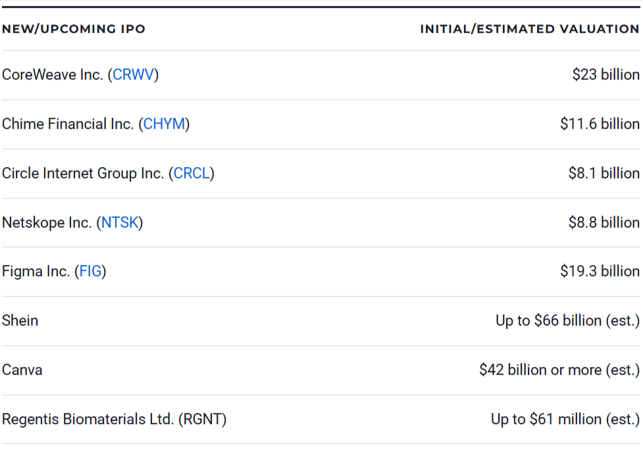The height and width of the screenshot is (457, 643).
Task: Select the 'Initial/Estimated Valuation' column header
Action: click(530, 29)
